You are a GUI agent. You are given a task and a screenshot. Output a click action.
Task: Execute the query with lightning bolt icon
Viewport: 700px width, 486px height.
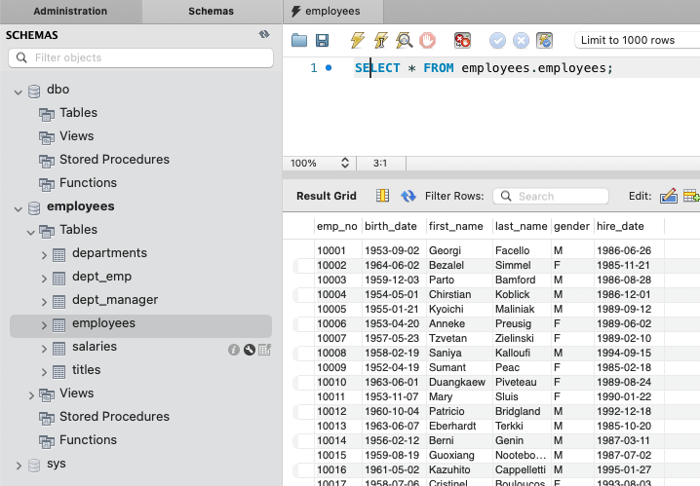click(x=357, y=40)
